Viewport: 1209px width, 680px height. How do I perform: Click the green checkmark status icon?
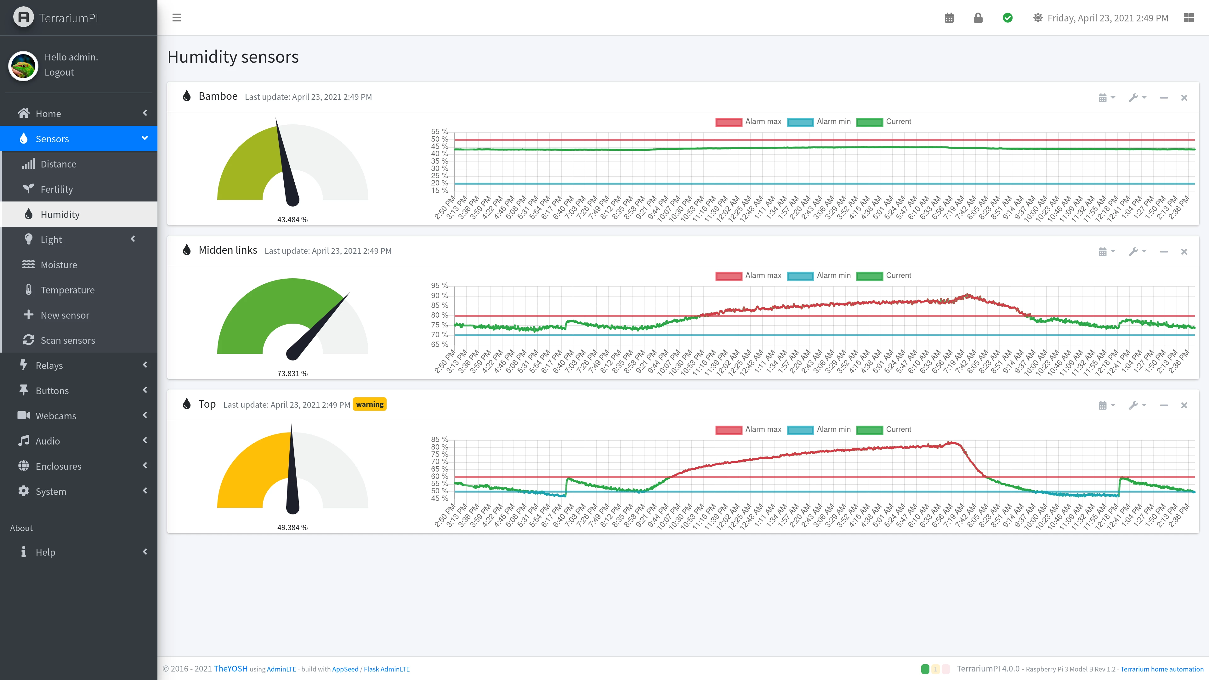(x=1007, y=18)
